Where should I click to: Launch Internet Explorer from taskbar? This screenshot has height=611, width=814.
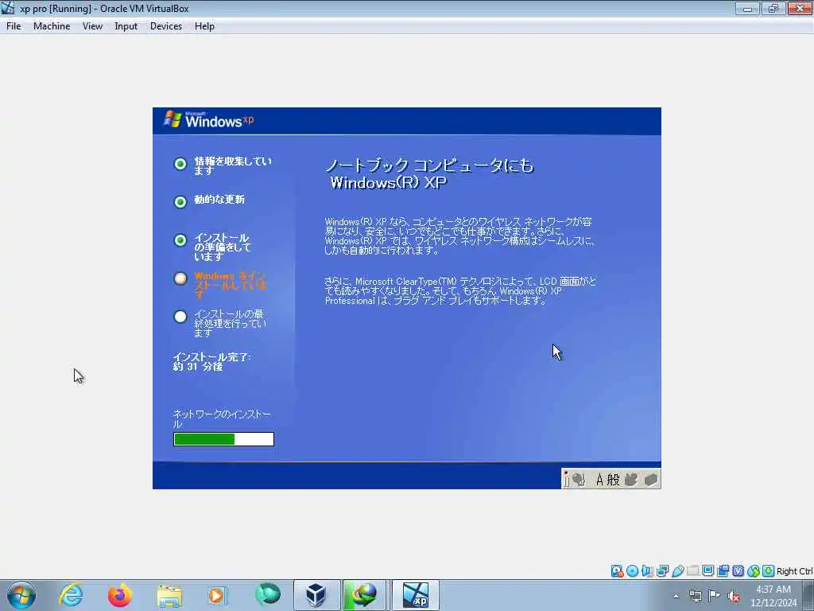[x=71, y=595]
